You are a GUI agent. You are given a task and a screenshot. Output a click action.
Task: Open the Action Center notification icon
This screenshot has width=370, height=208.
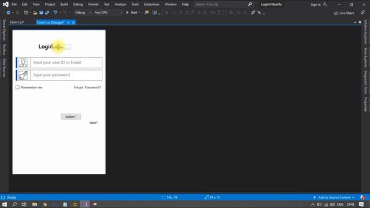pyautogui.click(x=361, y=204)
